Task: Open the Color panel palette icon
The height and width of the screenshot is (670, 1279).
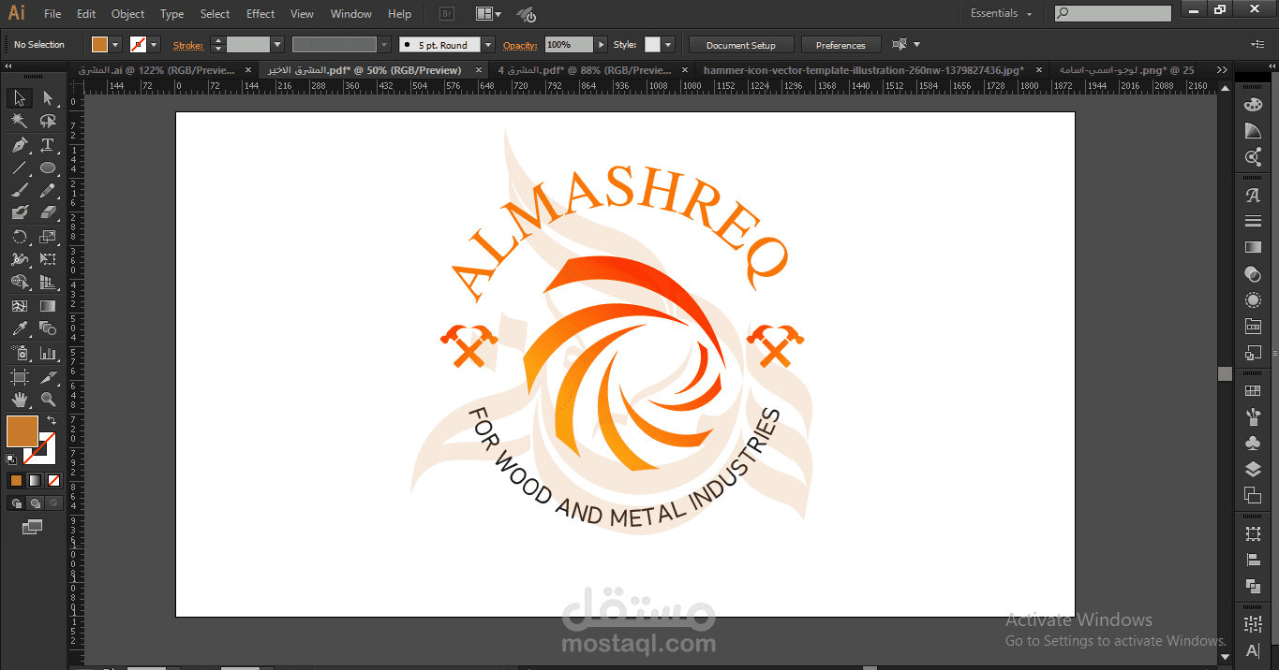Action: coord(1253,105)
